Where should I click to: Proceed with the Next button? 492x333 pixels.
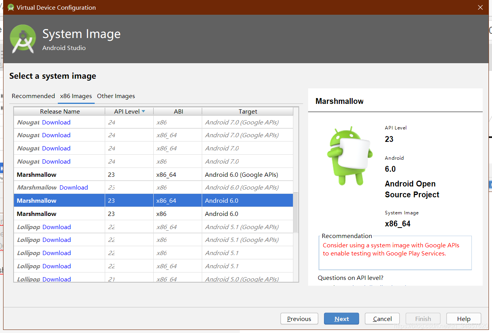point(341,319)
